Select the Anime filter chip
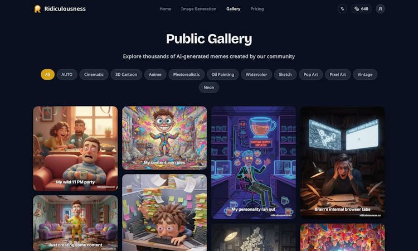Image resolution: width=418 pixels, height=251 pixels. pos(155,74)
